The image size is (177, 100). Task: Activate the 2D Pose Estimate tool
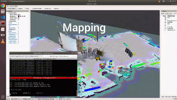coord(37,9)
